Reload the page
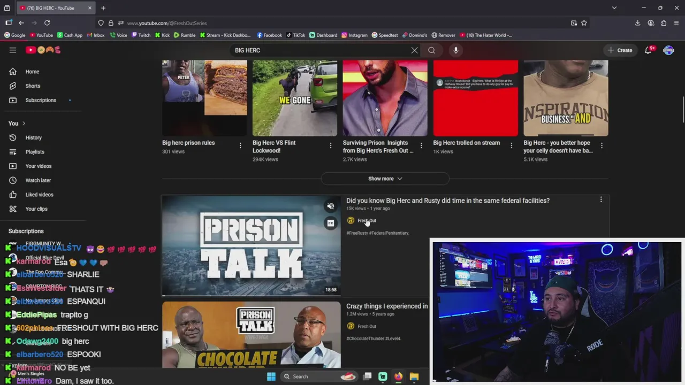The height and width of the screenshot is (385, 685). [x=47, y=23]
